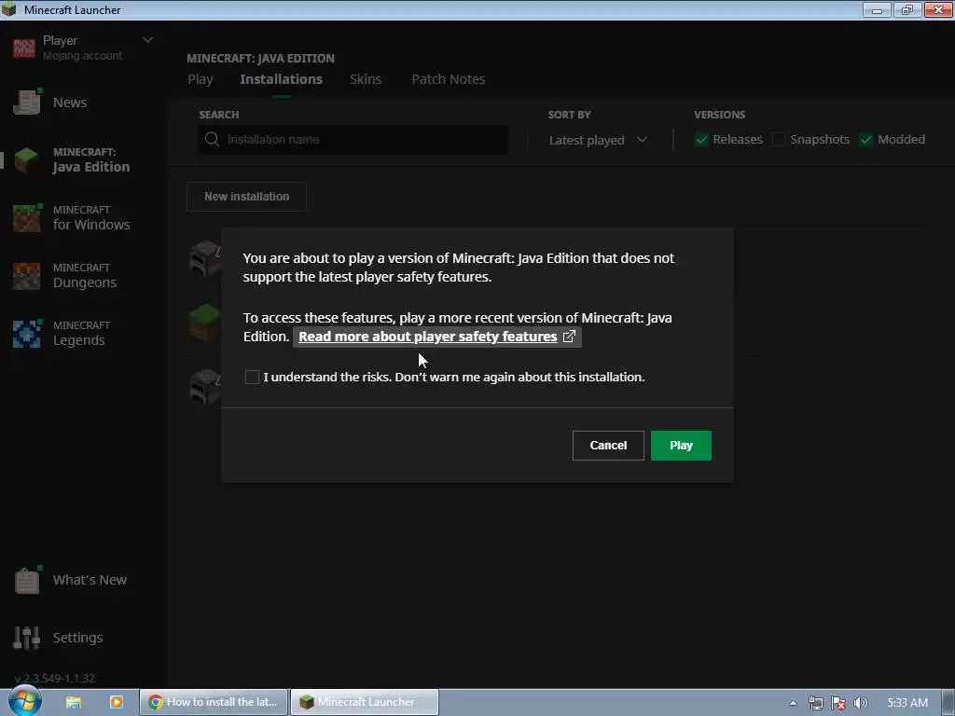Open Settings sliders icon
This screenshot has width=955, height=716.
(27, 638)
